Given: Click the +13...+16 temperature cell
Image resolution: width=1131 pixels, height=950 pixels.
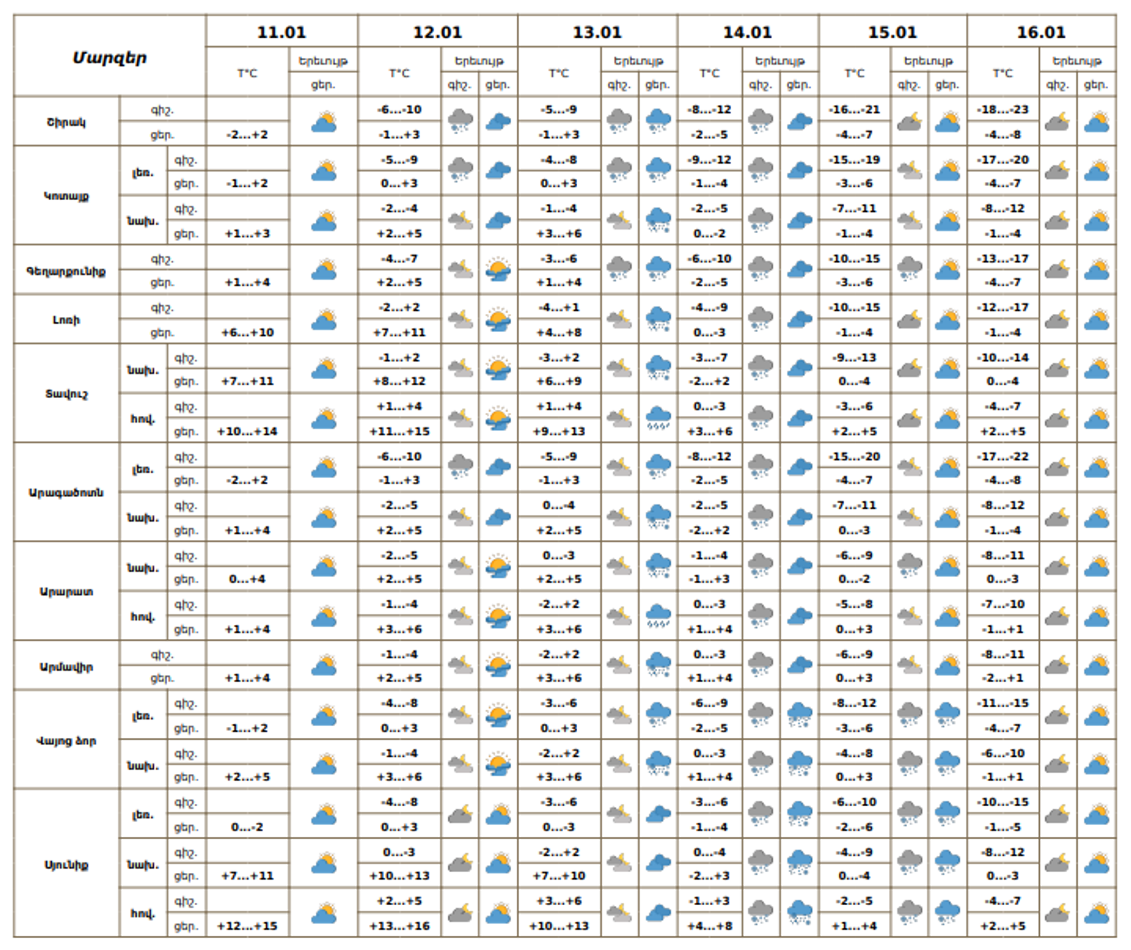Looking at the screenshot, I should pos(399,926).
